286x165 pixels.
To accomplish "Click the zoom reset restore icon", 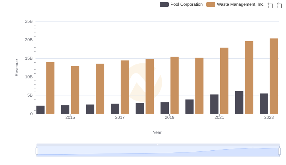I will coord(279,5).
